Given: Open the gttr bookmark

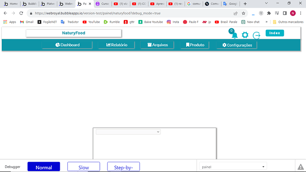Looking at the screenshot, I should (x=129, y=22).
